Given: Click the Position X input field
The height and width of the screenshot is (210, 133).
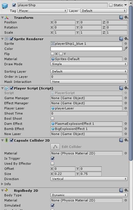Looking at the screenshot, I should click(65, 22).
